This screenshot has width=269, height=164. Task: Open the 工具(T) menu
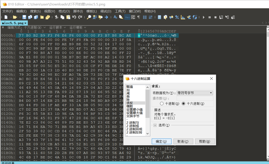coord(120,11)
